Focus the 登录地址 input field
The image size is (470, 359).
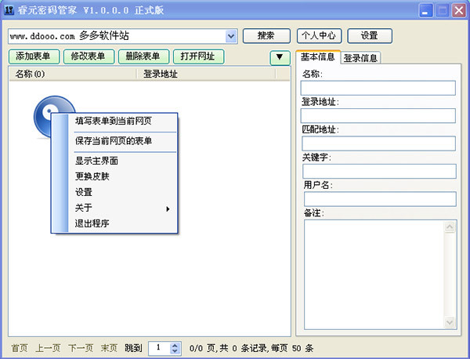click(x=378, y=116)
